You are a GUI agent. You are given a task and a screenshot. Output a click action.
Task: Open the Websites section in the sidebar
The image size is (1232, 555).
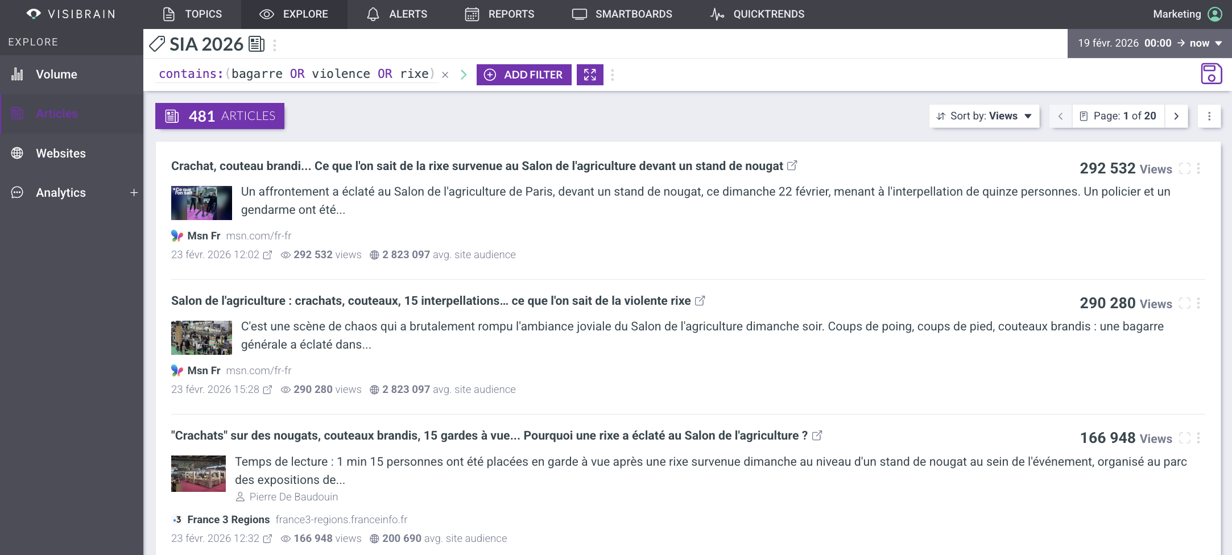coord(61,153)
